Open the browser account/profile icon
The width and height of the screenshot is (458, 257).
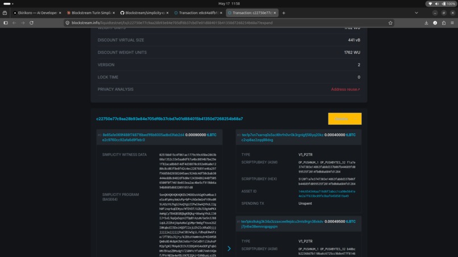point(435,23)
